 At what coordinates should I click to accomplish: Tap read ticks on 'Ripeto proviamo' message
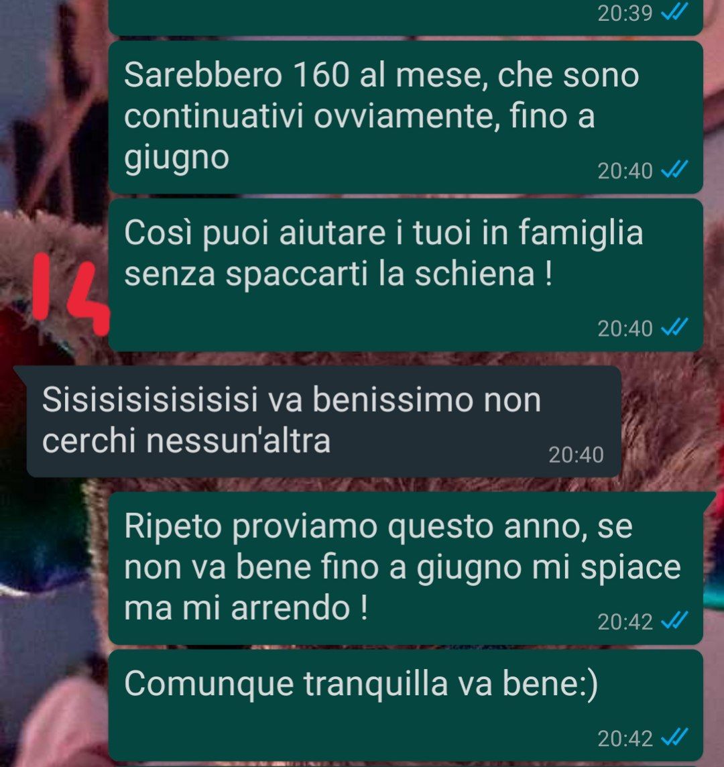(x=674, y=621)
